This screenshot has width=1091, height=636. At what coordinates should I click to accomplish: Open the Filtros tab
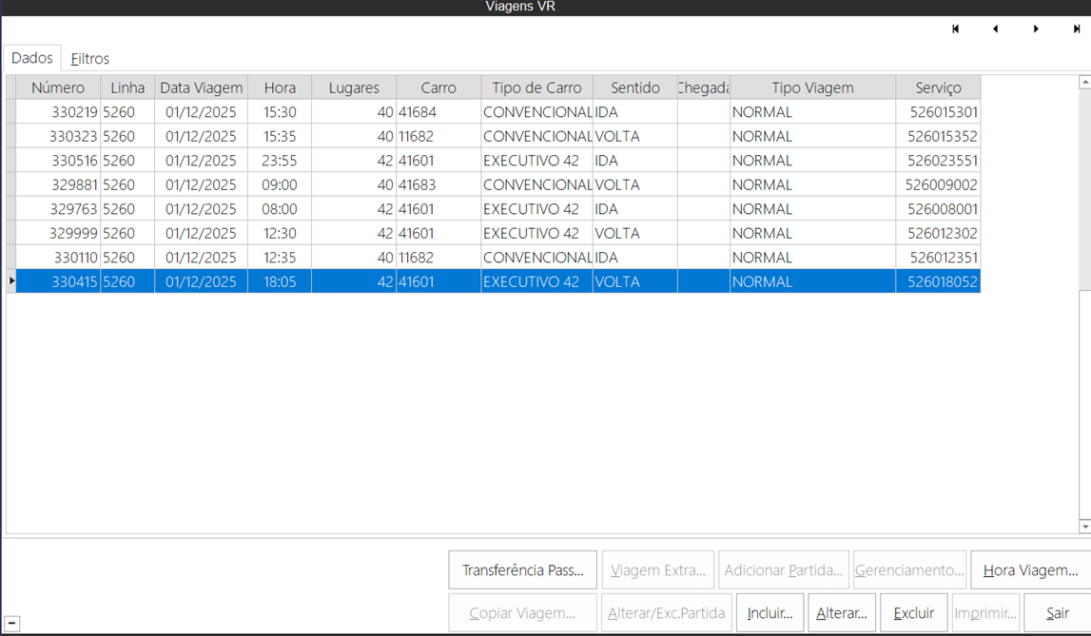[x=89, y=58]
